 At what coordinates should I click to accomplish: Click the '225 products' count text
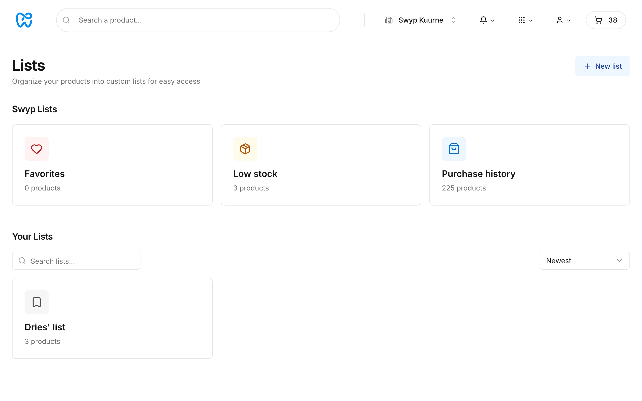pyautogui.click(x=464, y=188)
